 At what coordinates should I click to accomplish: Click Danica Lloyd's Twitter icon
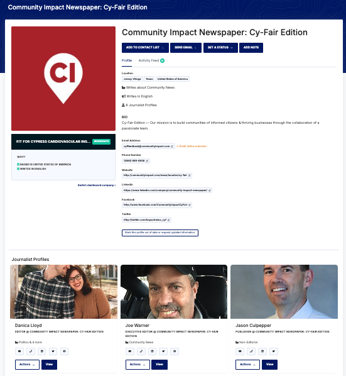click(x=53, y=351)
